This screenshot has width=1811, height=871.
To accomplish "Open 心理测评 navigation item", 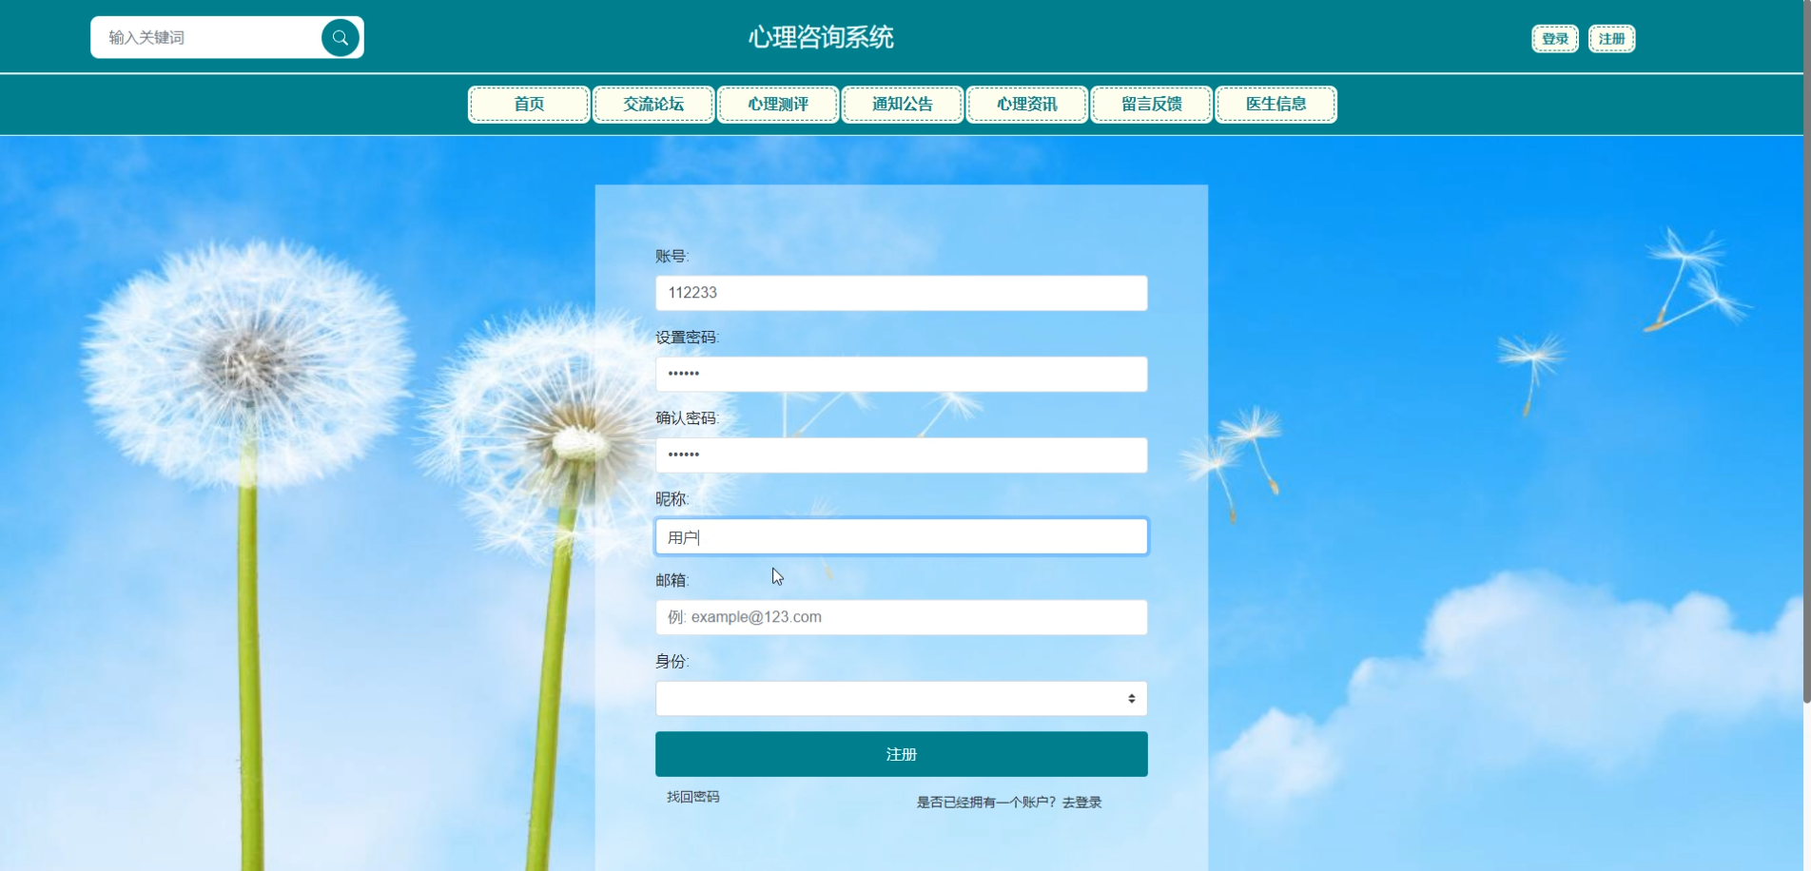I will coord(778,105).
